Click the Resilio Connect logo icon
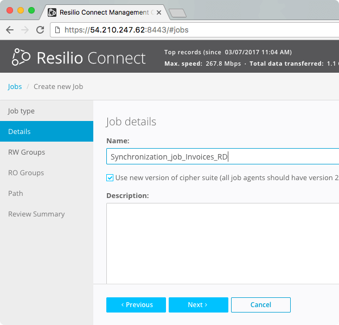The image size is (339, 325). tap(21, 57)
